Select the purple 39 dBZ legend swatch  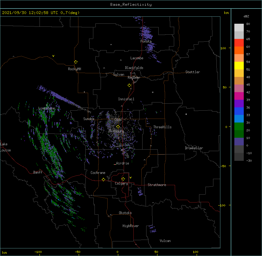tap(239, 104)
